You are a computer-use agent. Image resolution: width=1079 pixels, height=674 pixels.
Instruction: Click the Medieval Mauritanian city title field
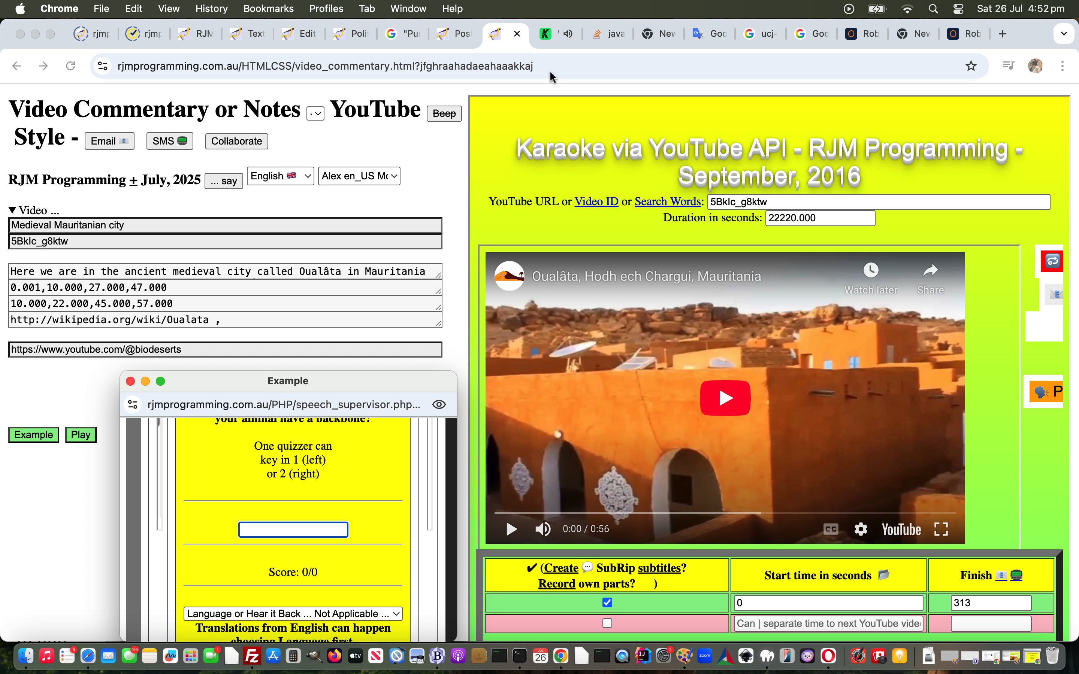(225, 225)
